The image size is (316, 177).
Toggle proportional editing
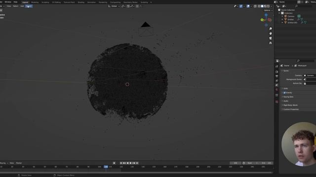pos(137,6)
